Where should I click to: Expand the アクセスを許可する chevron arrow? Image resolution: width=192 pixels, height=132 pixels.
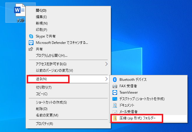pyautogui.click(x=106, y=64)
